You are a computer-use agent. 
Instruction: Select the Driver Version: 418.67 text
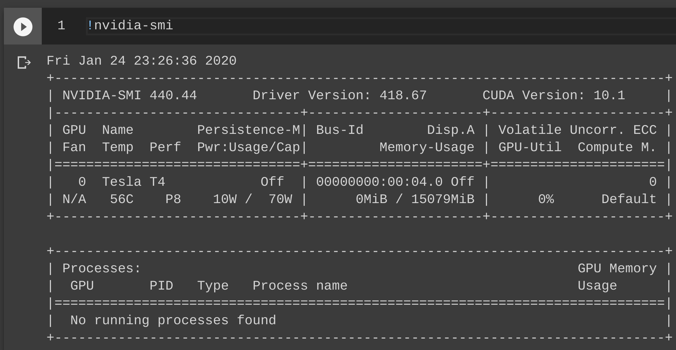pyautogui.click(x=339, y=95)
